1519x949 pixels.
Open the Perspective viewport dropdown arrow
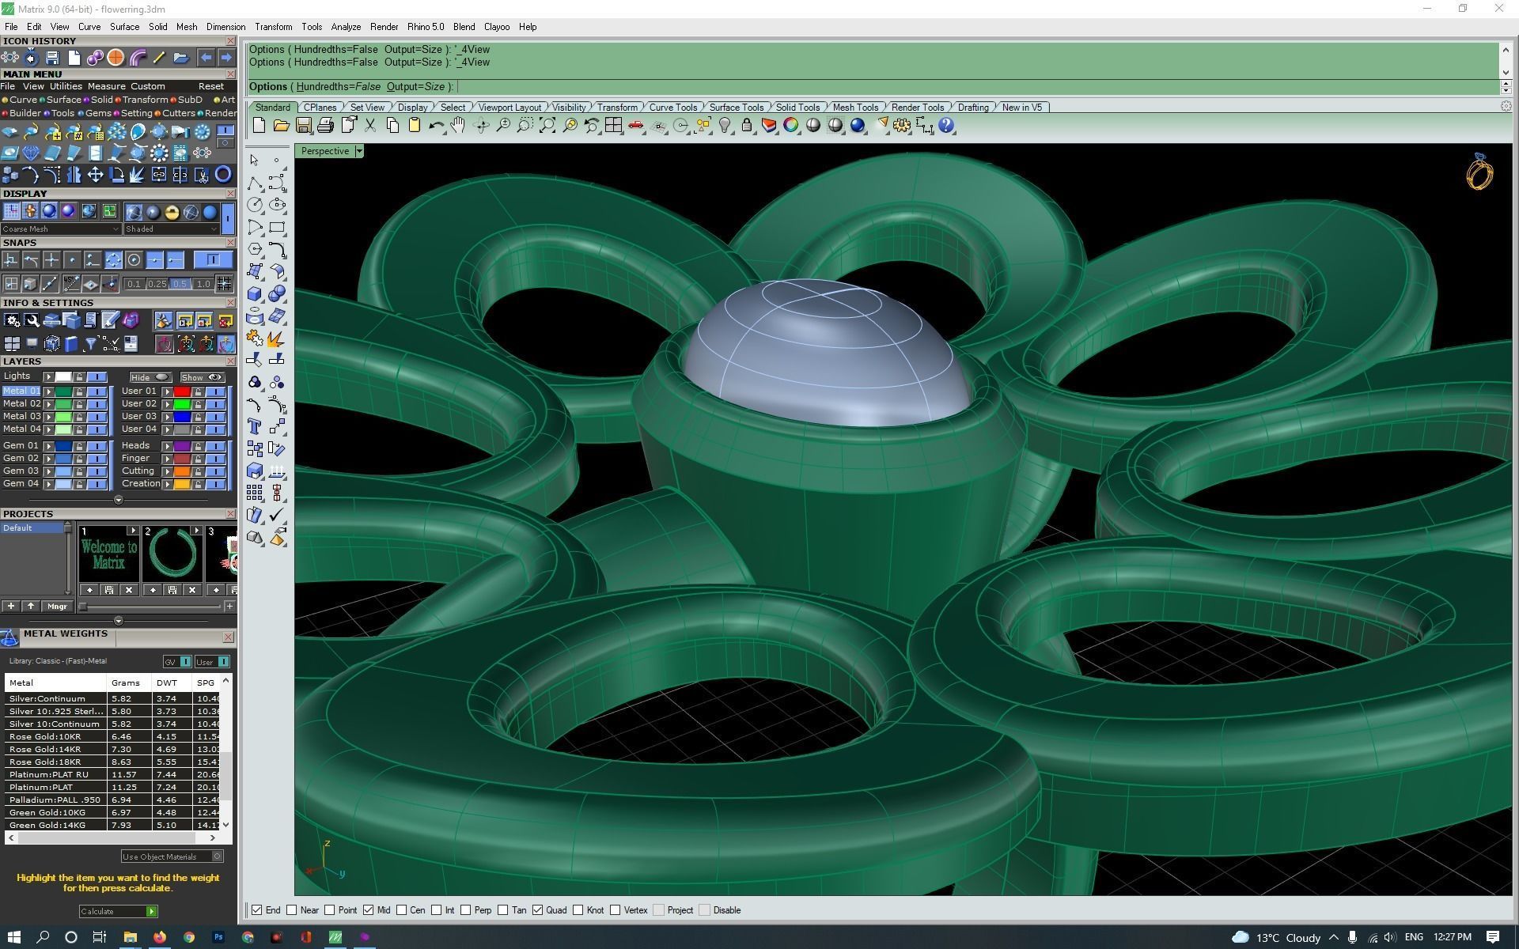click(359, 151)
